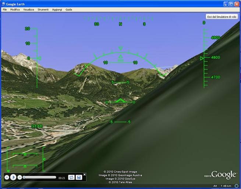Open the Aggiungi menu

click(57, 10)
